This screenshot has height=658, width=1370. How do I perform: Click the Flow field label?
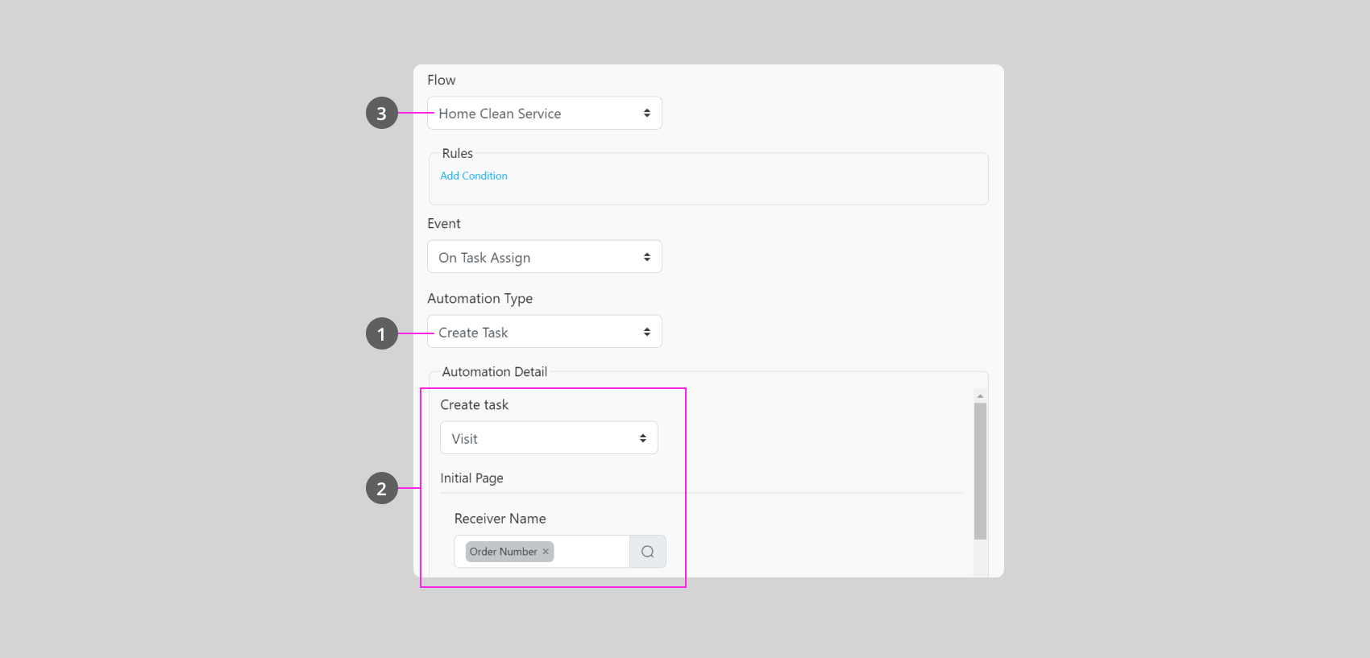(x=441, y=81)
